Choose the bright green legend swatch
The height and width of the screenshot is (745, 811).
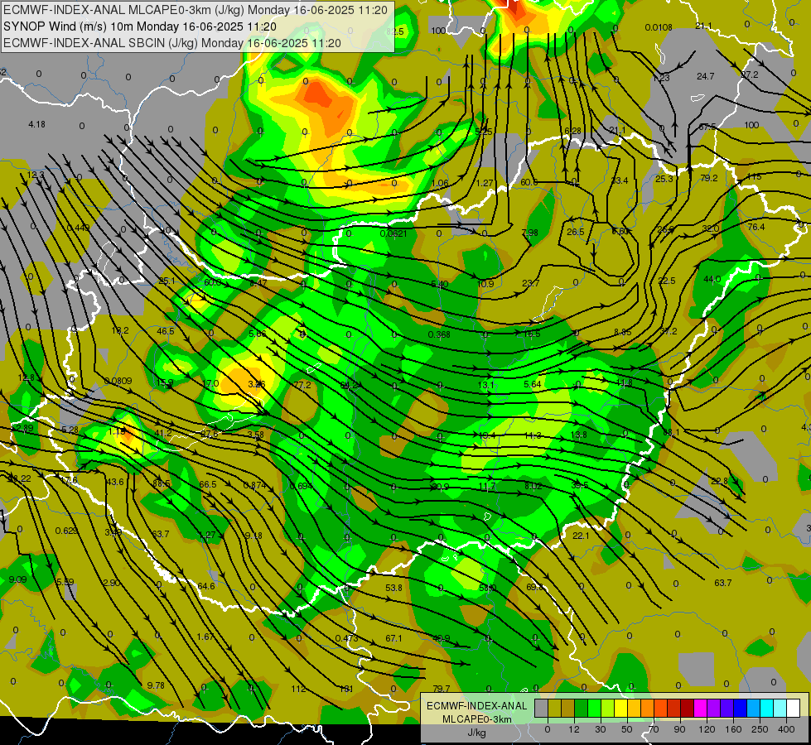(x=594, y=709)
